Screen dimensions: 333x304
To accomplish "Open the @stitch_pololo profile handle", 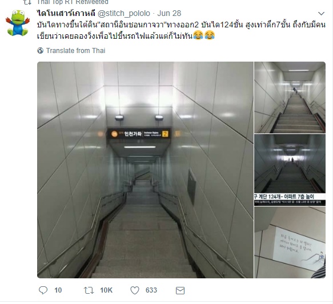I will pos(123,13).
